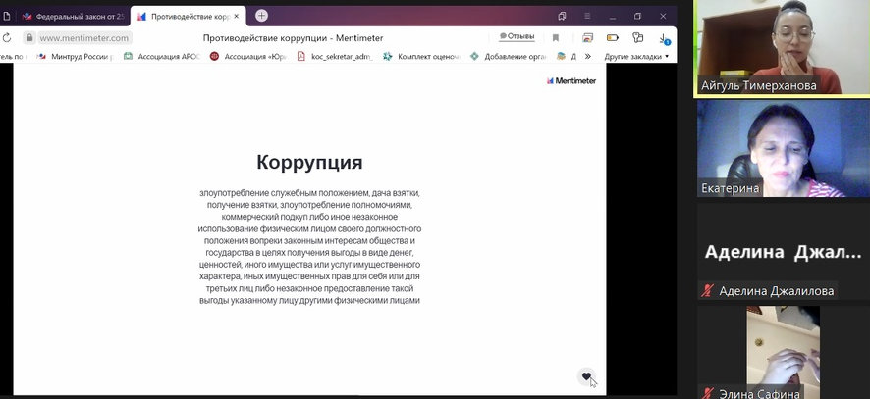Click the lock icon beside www.mentimeter.com
This screenshot has height=399, width=870.
point(29,38)
